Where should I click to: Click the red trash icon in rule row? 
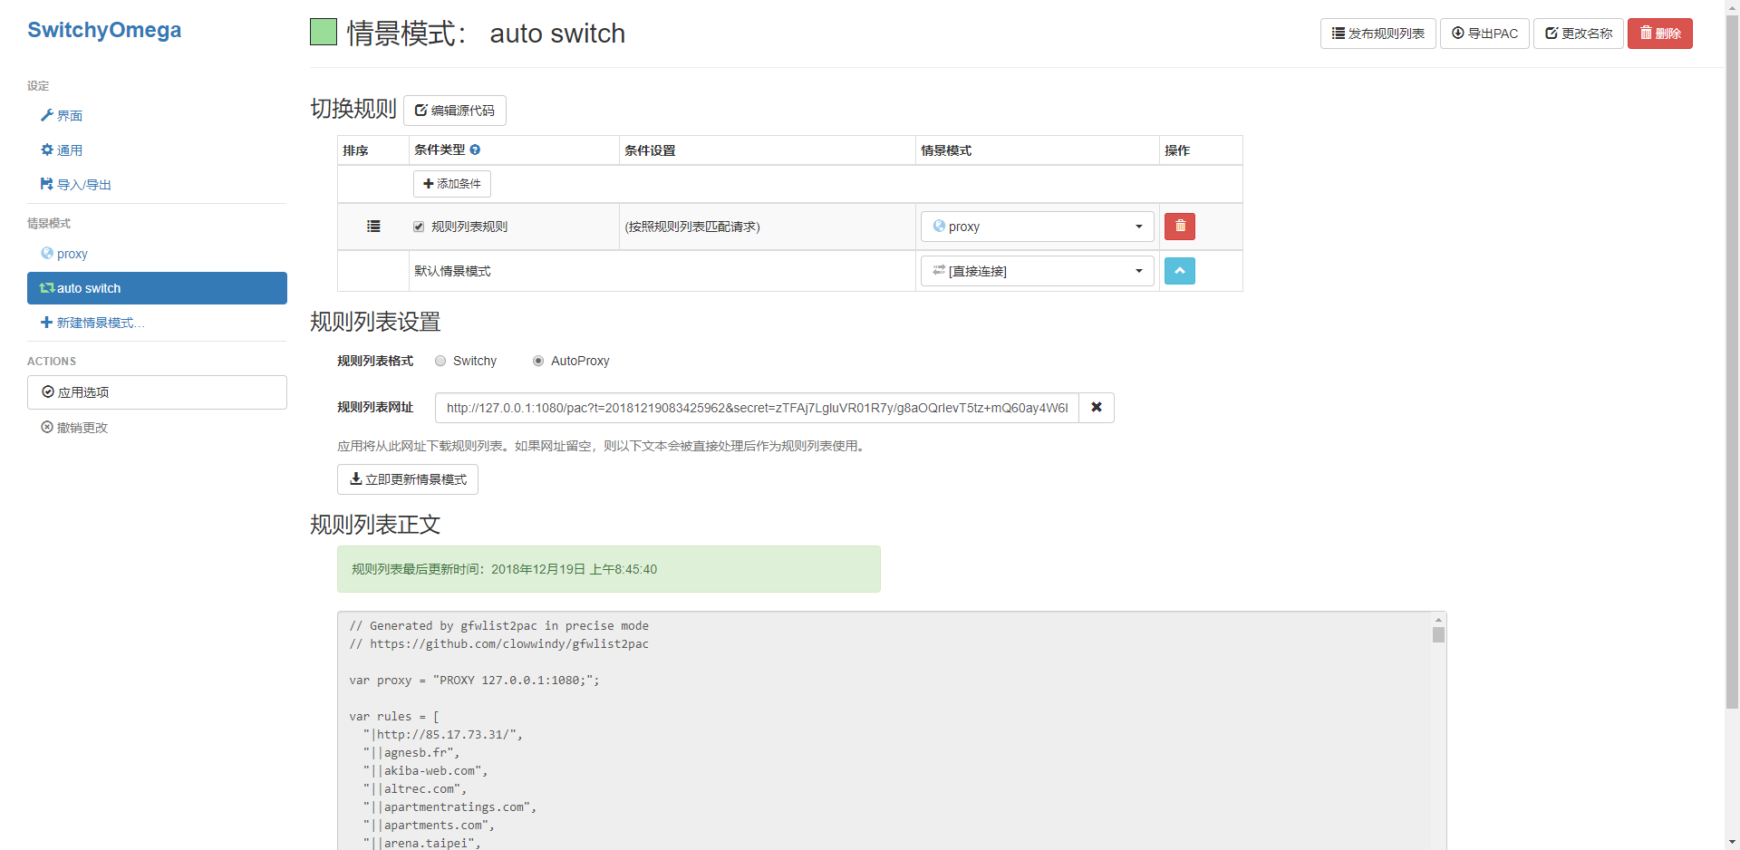[1180, 227]
